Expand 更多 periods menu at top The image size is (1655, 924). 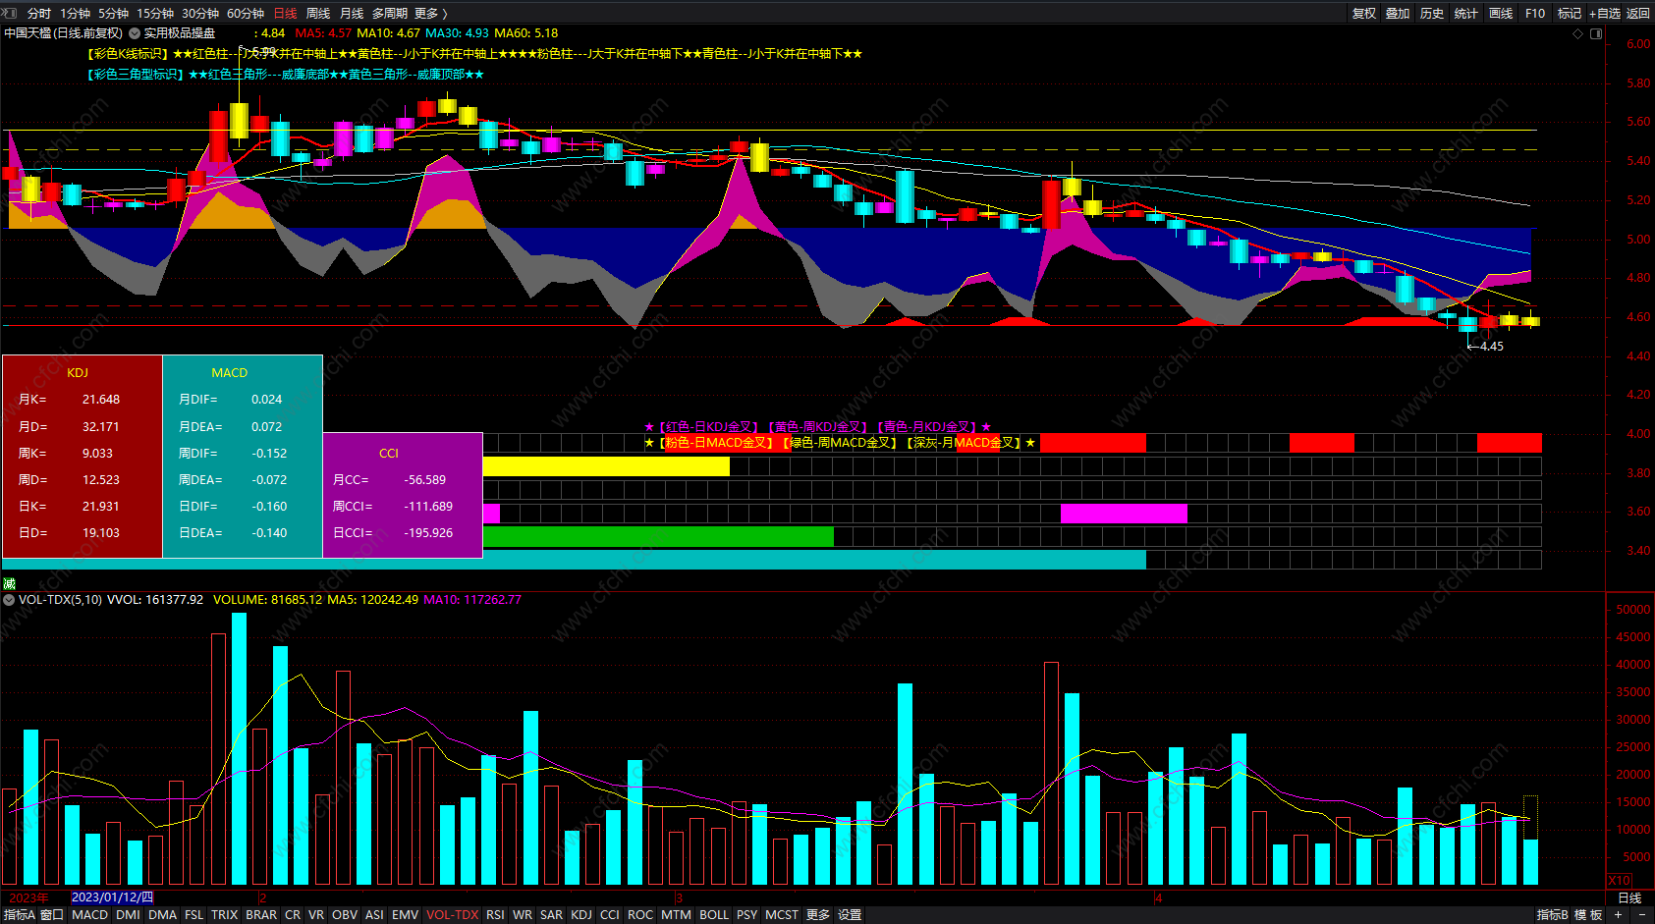[431, 13]
